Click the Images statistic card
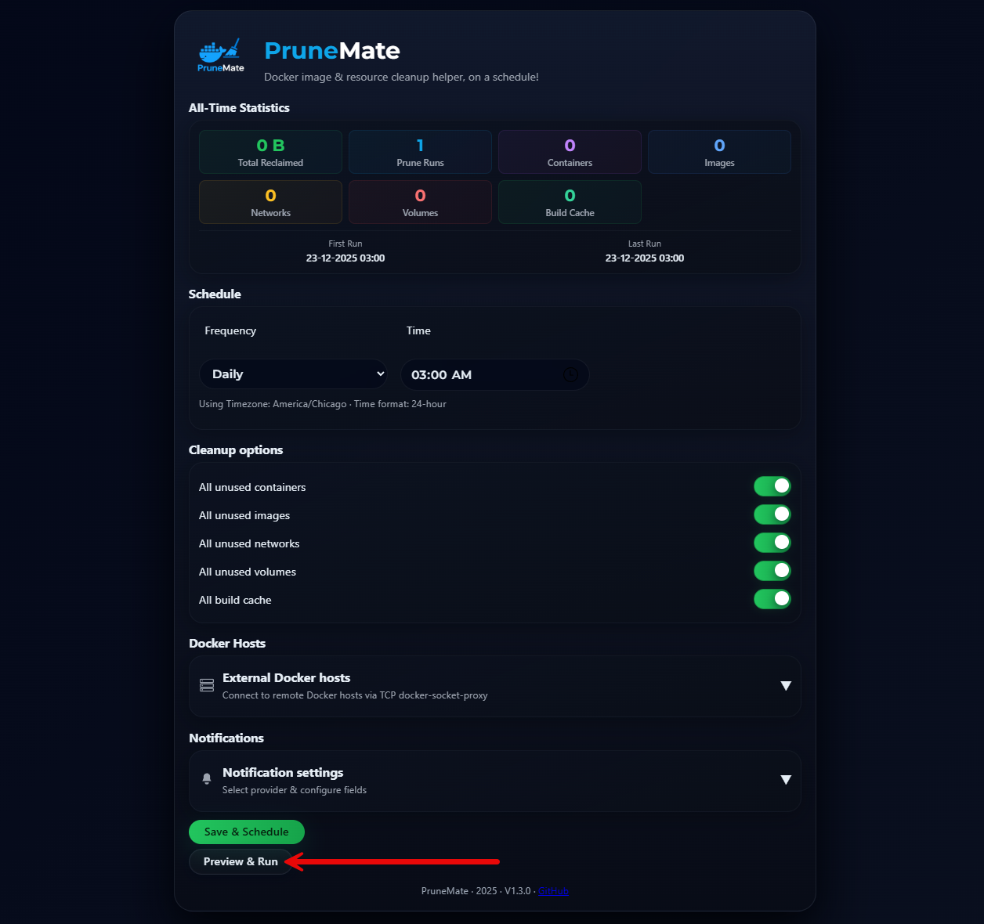Image resolution: width=984 pixels, height=924 pixels. (719, 152)
